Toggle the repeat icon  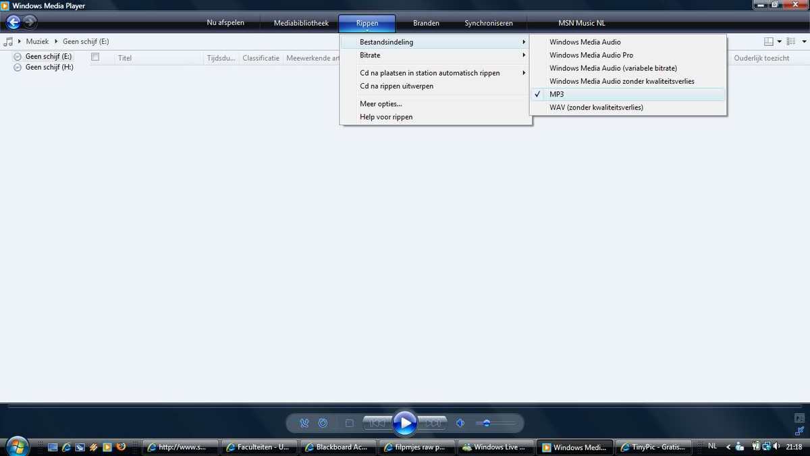click(x=323, y=423)
